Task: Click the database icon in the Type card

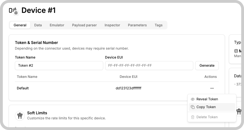Action: pyautogui.click(x=236, y=51)
